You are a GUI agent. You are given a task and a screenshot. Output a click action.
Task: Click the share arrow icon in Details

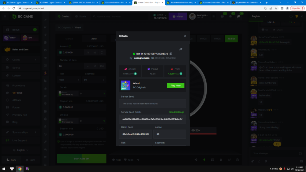pyautogui.click(x=181, y=49)
